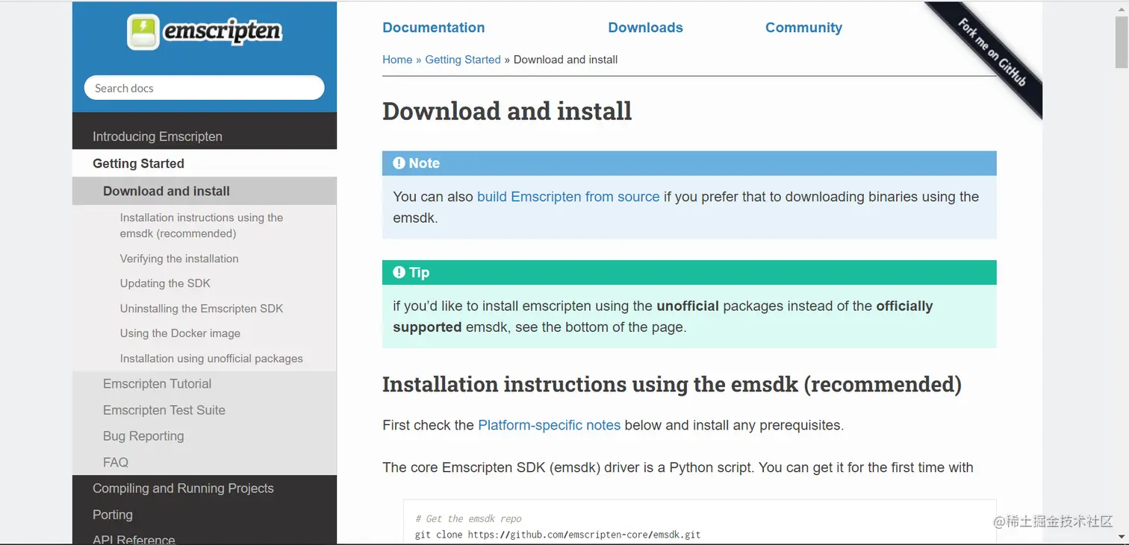
Task: Click the '# Get the emsdk repo' comment
Action: click(468, 519)
